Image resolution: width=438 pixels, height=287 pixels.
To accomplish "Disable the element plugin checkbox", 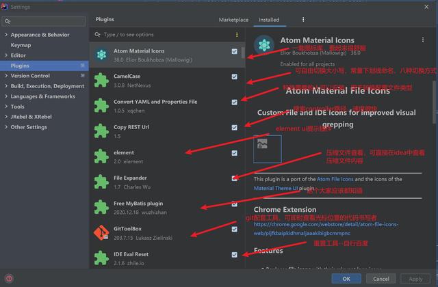I will tap(234, 153).
